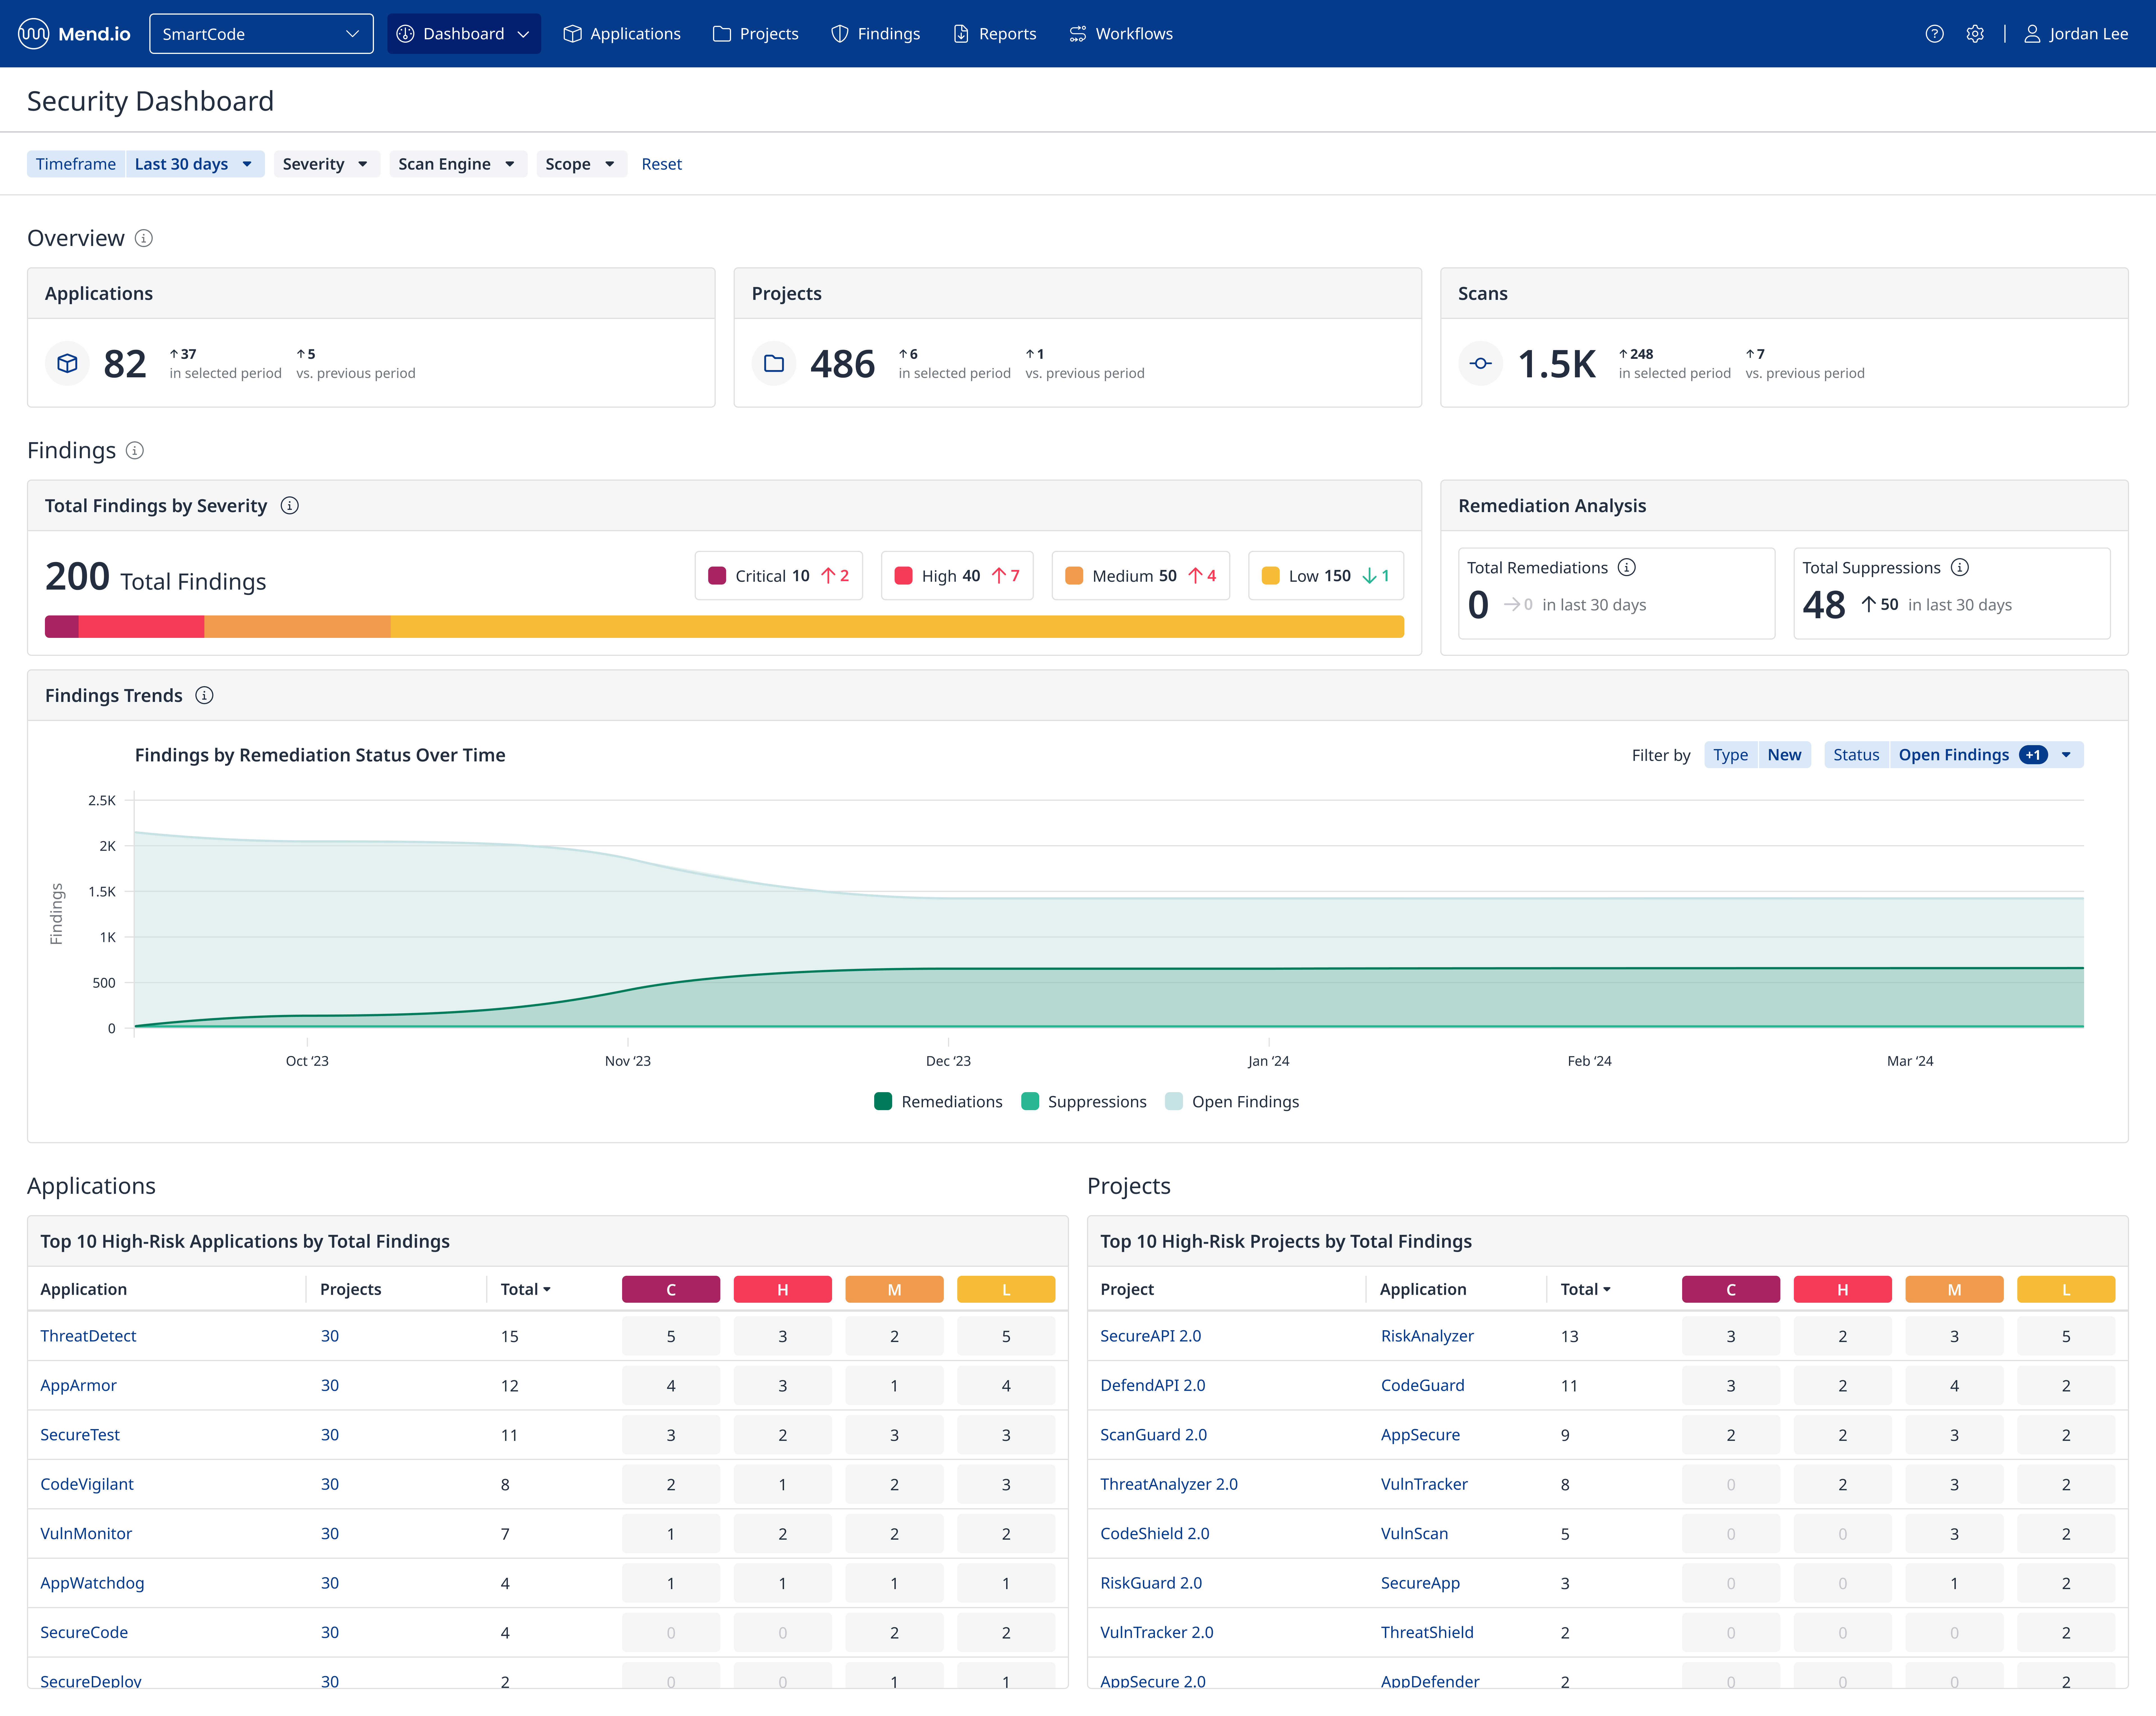Toggle Remediations series in chart legend
The height and width of the screenshot is (1716, 2156).
(938, 1101)
